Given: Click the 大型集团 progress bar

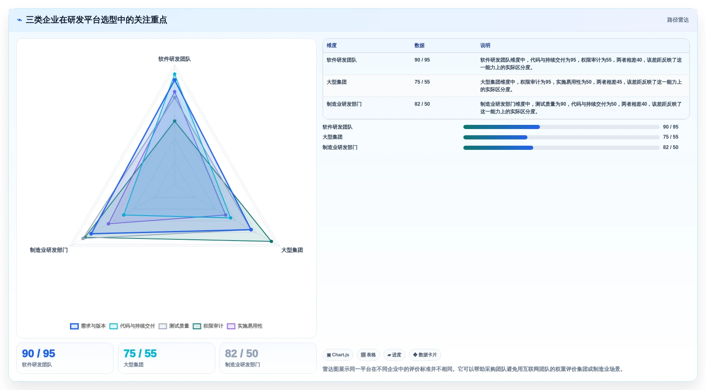Looking at the screenshot, I should (561, 137).
